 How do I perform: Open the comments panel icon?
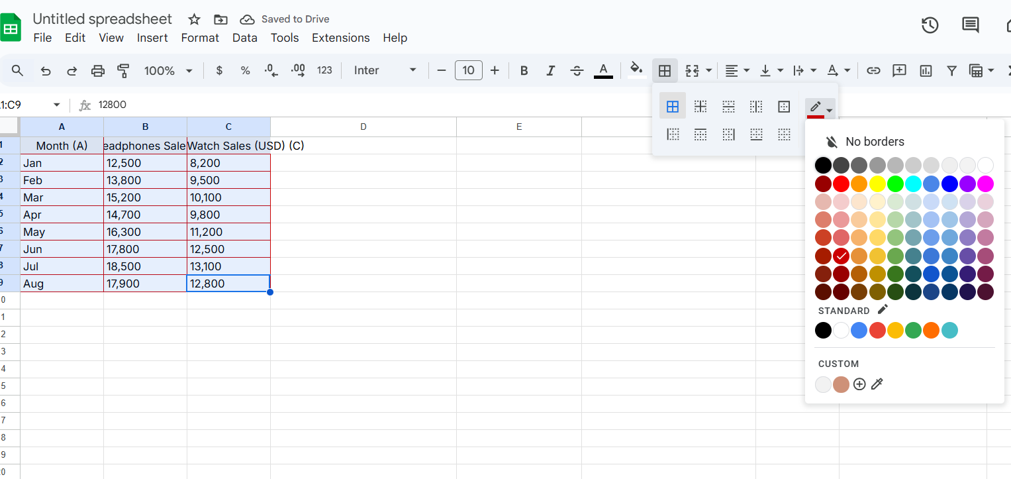pyautogui.click(x=970, y=25)
